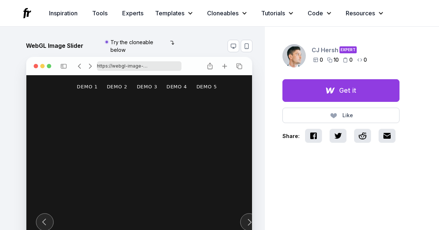Expand the Code dropdown menu
This screenshot has width=439, height=230.
(319, 13)
